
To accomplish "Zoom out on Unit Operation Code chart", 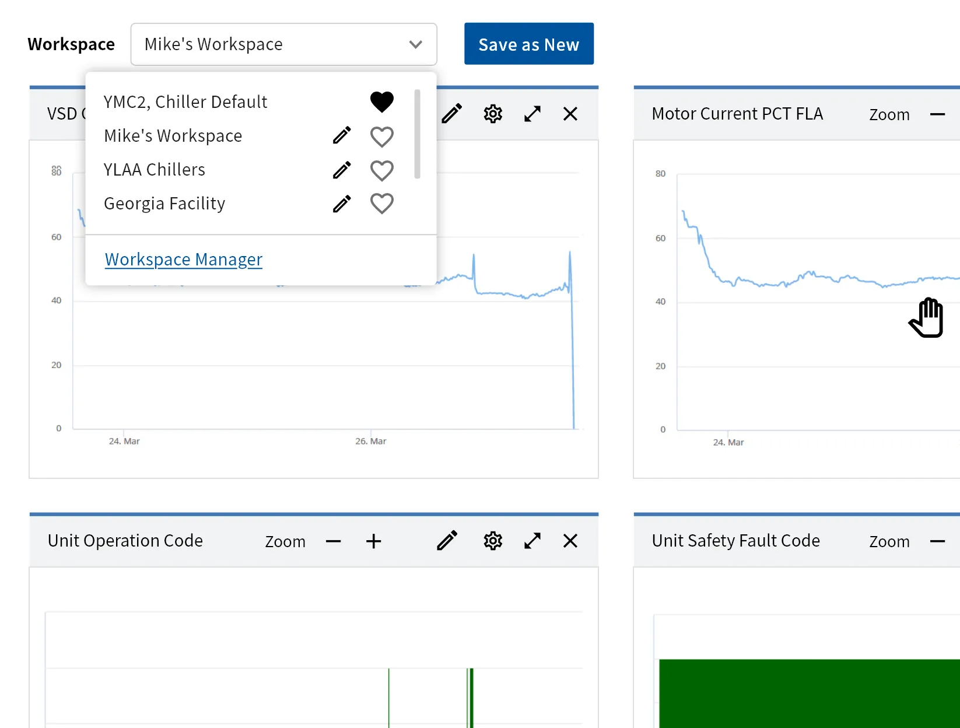I will [333, 541].
